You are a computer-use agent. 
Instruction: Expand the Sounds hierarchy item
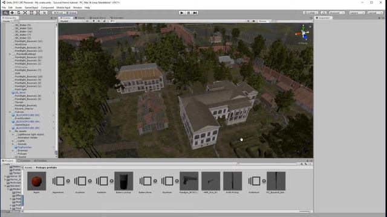13,144
